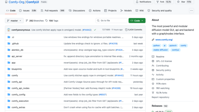Open the three-dot overflow menu
Image resolution: width=199 pixels, height=112 pixels.
[x=192, y=11]
